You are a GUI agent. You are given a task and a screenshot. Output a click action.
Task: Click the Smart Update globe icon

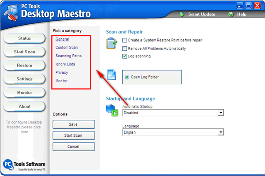point(182,15)
